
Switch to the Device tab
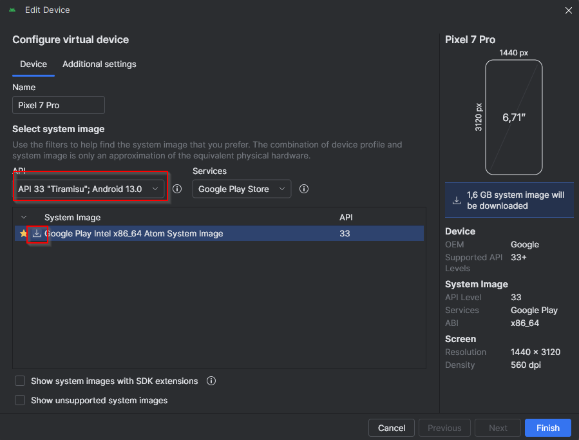(33, 64)
